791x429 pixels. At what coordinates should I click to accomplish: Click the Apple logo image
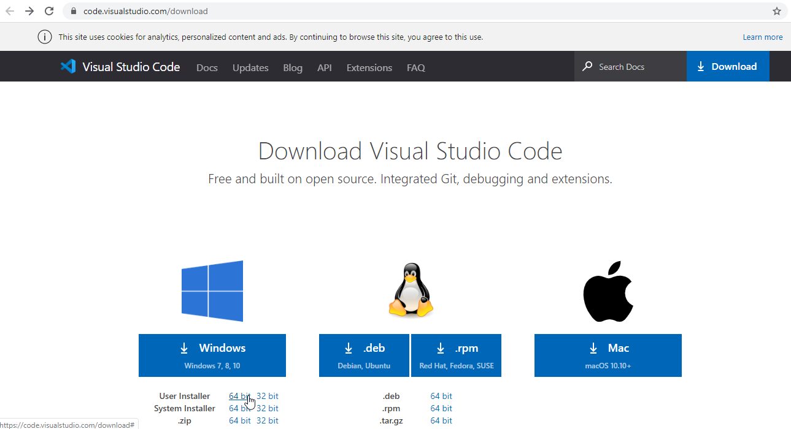608,291
